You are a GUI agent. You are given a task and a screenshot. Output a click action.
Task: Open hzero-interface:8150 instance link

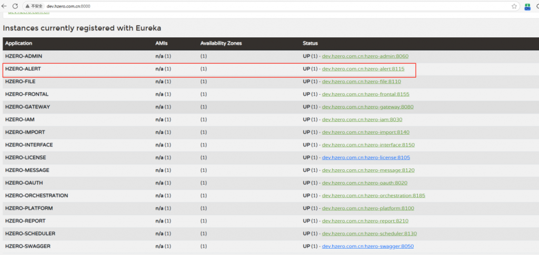coord(368,145)
